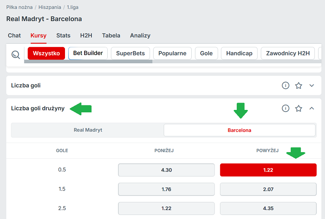The height and width of the screenshot is (219, 325).
Task: Pick 4.30 odds for under 0.5 goals
Action: pos(166,170)
